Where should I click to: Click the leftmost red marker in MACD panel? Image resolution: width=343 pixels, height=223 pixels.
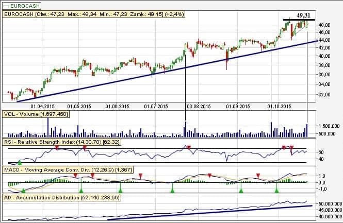coord(75,175)
